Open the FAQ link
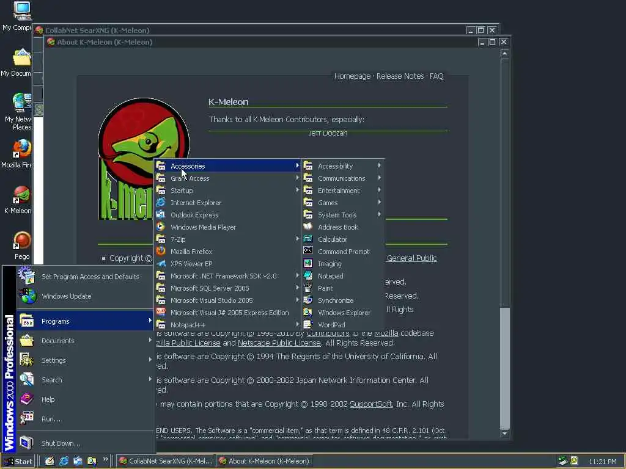The height and width of the screenshot is (469, 626). click(436, 76)
